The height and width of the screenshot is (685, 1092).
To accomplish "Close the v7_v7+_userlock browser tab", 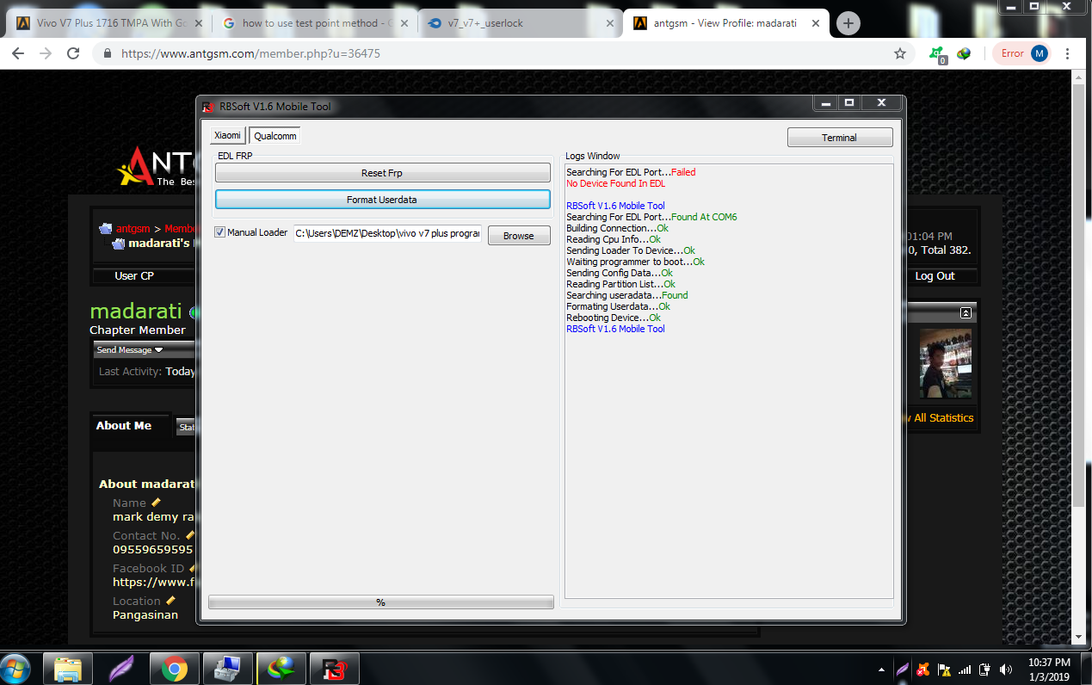I will pyautogui.click(x=610, y=23).
